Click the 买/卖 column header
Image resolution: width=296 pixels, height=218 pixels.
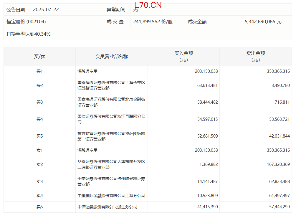pyautogui.click(x=39, y=57)
